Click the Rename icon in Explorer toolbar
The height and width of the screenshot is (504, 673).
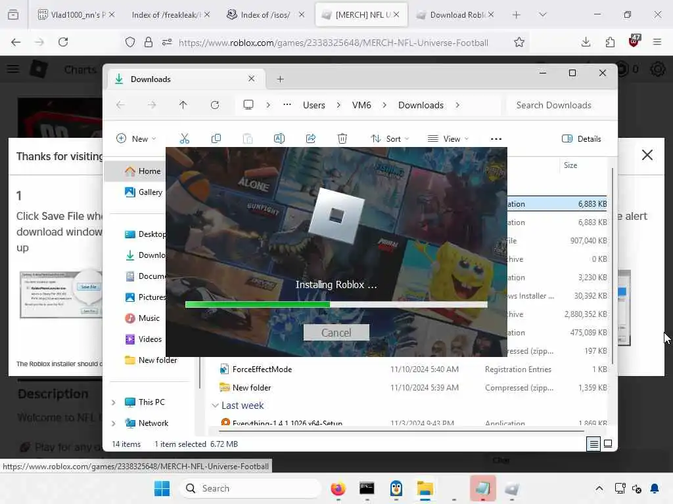pyautogui.click(x=279, y=138)
